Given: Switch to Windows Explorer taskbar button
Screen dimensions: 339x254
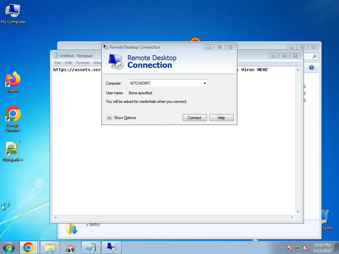Looking at the screenshot, I should [50, 247].
